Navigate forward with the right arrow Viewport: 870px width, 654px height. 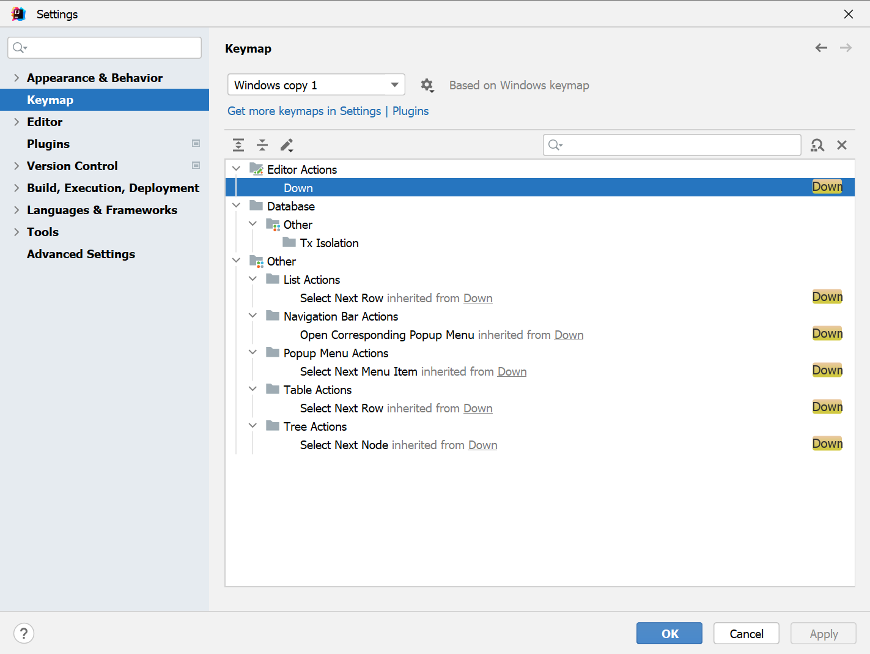[x=846, y=48]
